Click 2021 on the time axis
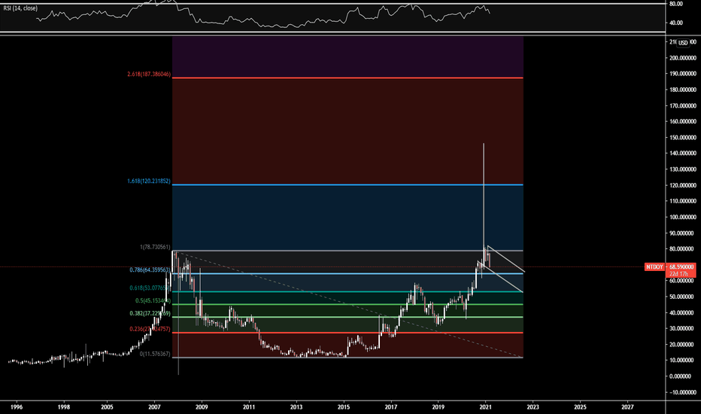 (486, 406)
